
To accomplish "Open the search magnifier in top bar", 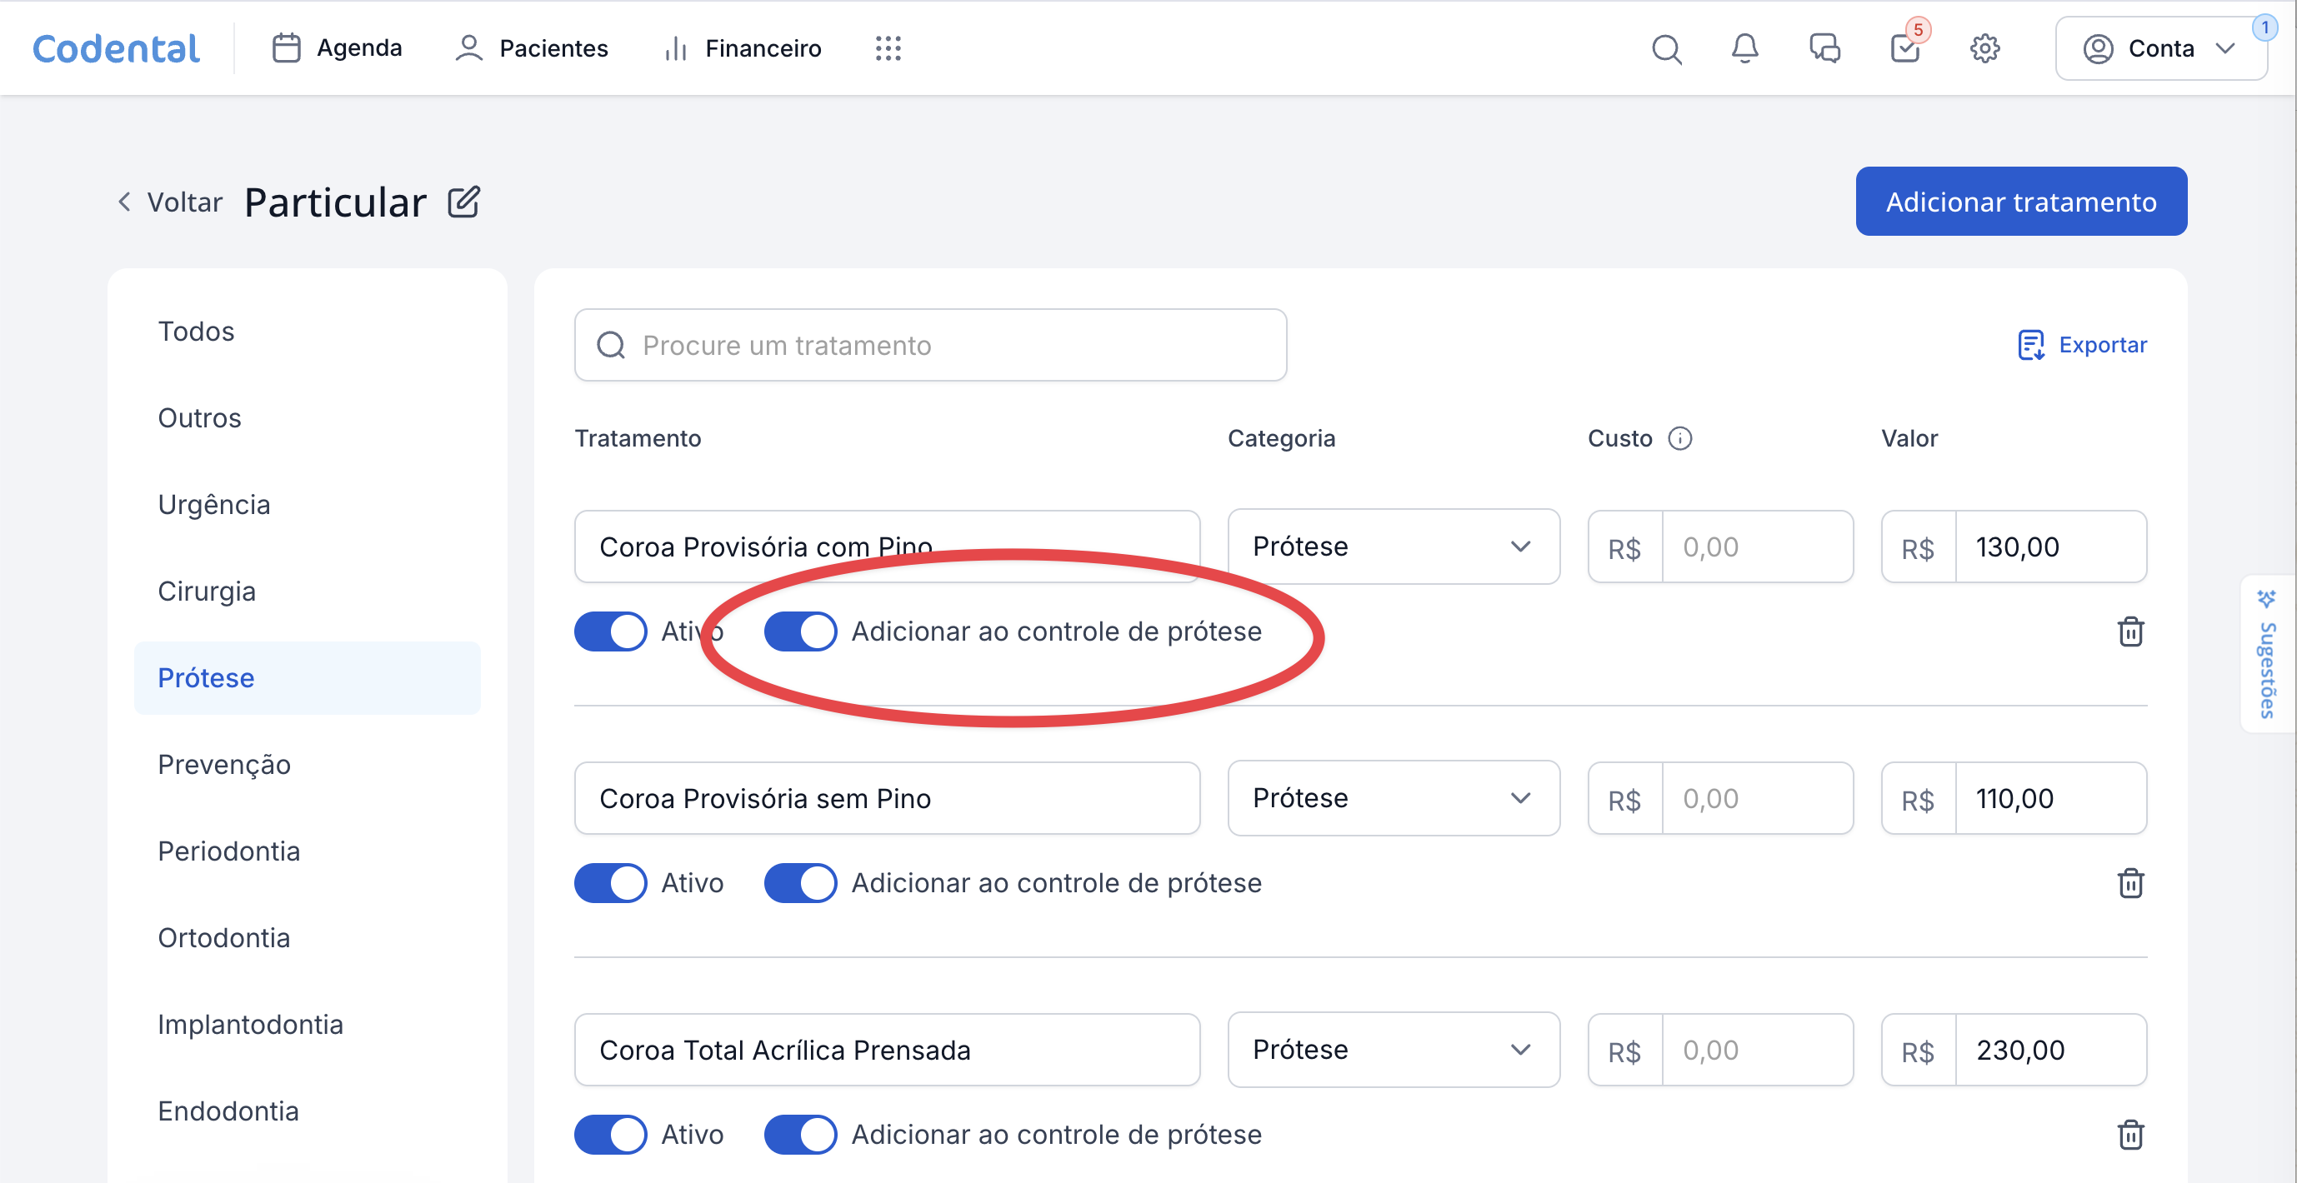I will (1666, 49).
